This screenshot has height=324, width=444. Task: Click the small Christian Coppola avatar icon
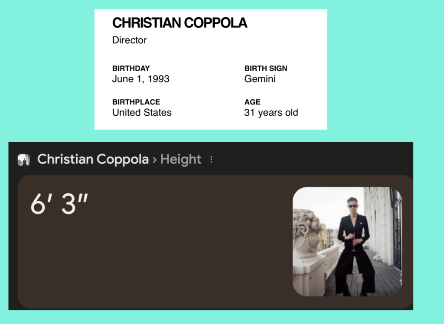23,160
